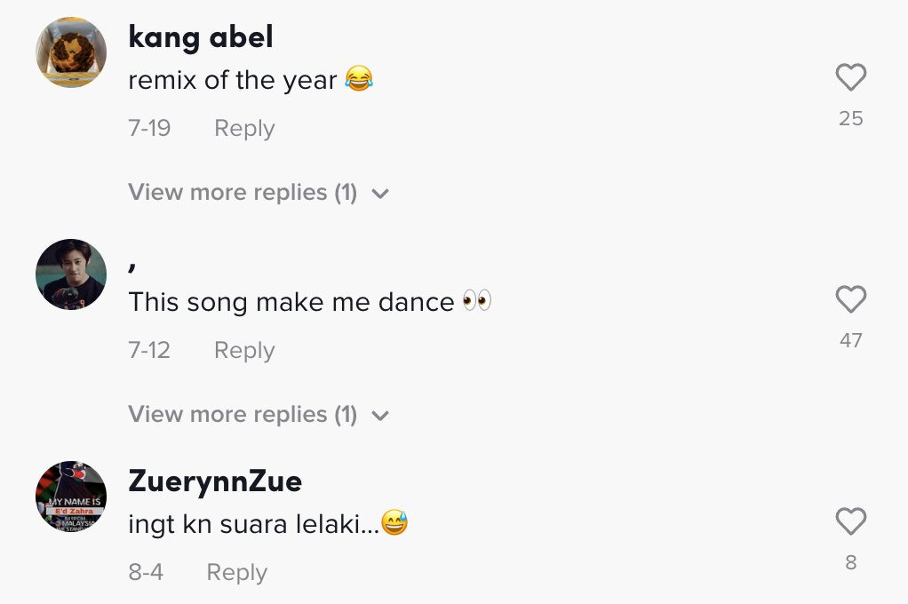This screenshot has width=908, height=604.
Task: Tap the heart on the 'make me dance' comment
Action: tap(850, 300)
